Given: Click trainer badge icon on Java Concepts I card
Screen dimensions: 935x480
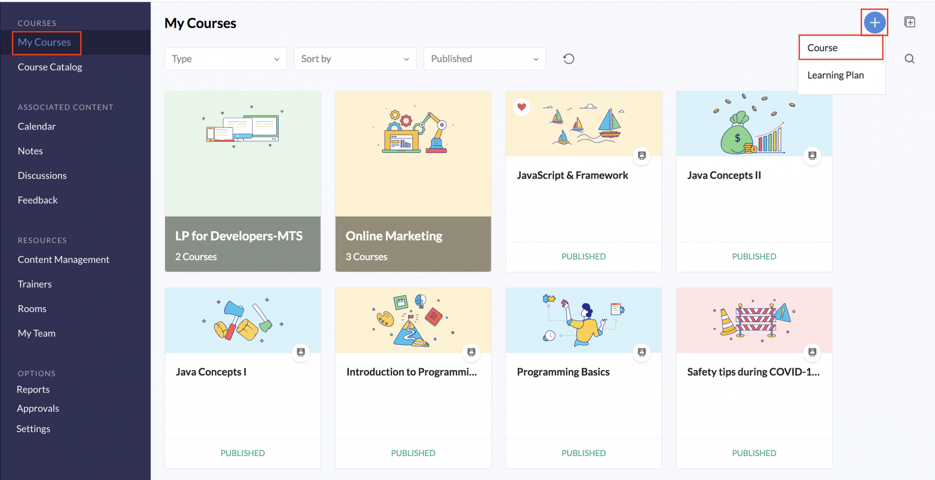Looking at the screenshot, I should (x=301, y=352).
